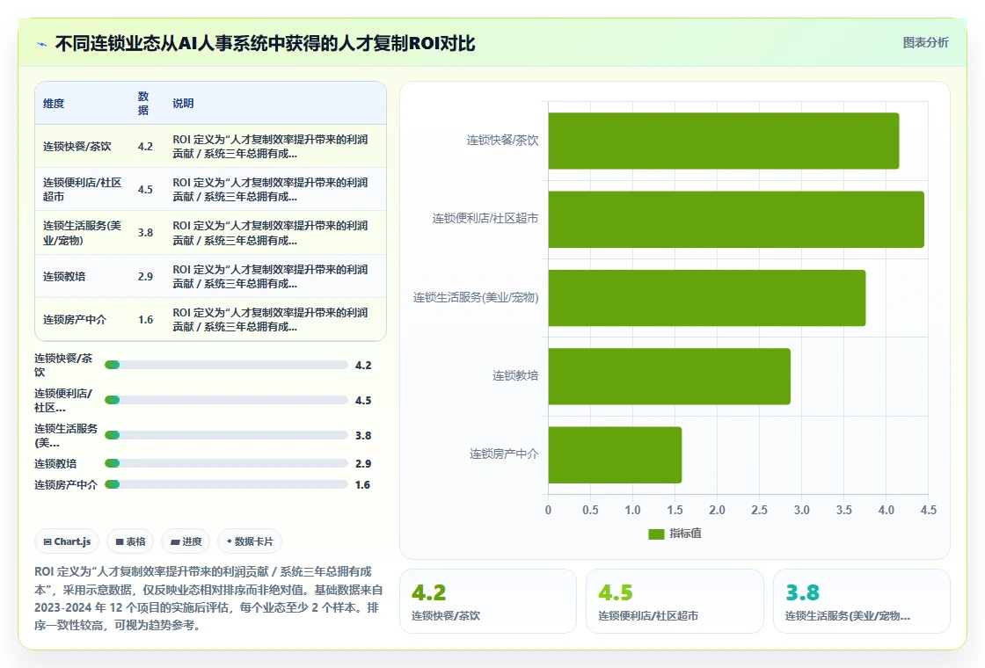This screenshot has width=985, height=668.
Task: Select the 表格 tag chip
Action: [x=131, y=541]
